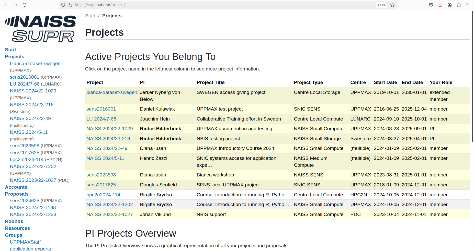Open the Resources section
Image resolution: width=474 pixels, height=251 pixels.
(x=17, y=228)
